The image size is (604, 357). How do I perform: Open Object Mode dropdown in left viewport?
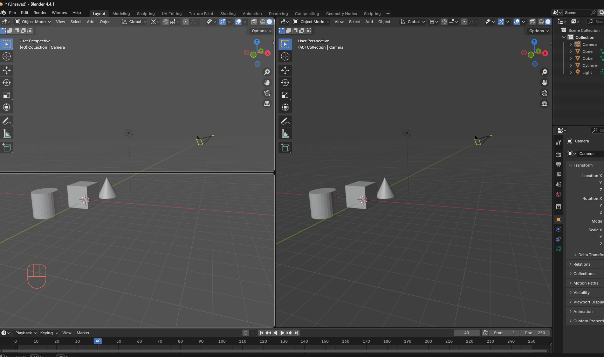click(x=33, y=22)
